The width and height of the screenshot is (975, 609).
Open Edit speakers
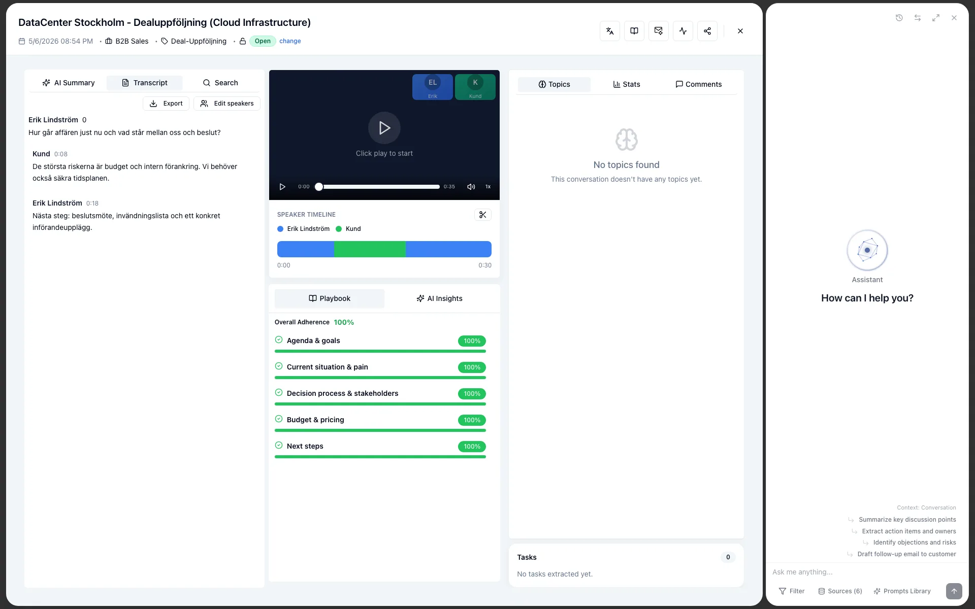tap(227, 104)
